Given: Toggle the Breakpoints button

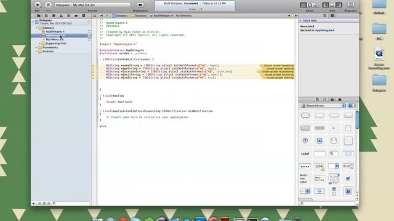Looking at the screenshot, I should click(x=140, y=5).
